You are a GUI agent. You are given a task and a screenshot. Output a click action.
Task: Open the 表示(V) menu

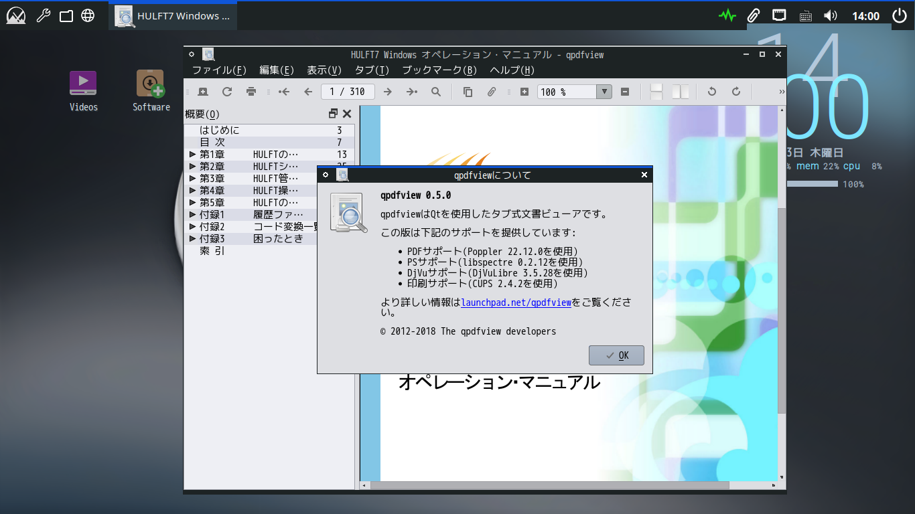pos(324,70)
